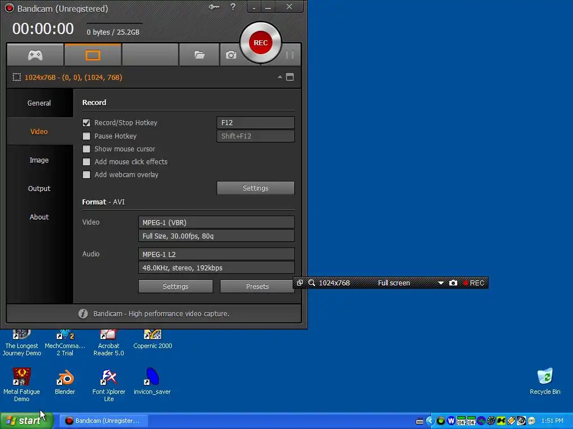The image size is (573, 429).
Task: Enable the Pause Hotkey checkbox
Action: (x=86, y=136)
